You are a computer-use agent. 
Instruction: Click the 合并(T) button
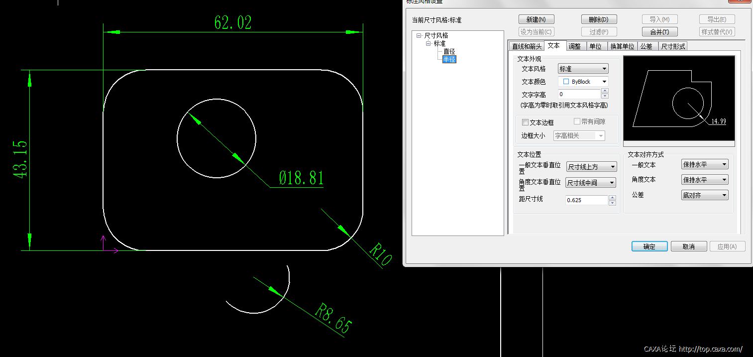pos(659,32)
